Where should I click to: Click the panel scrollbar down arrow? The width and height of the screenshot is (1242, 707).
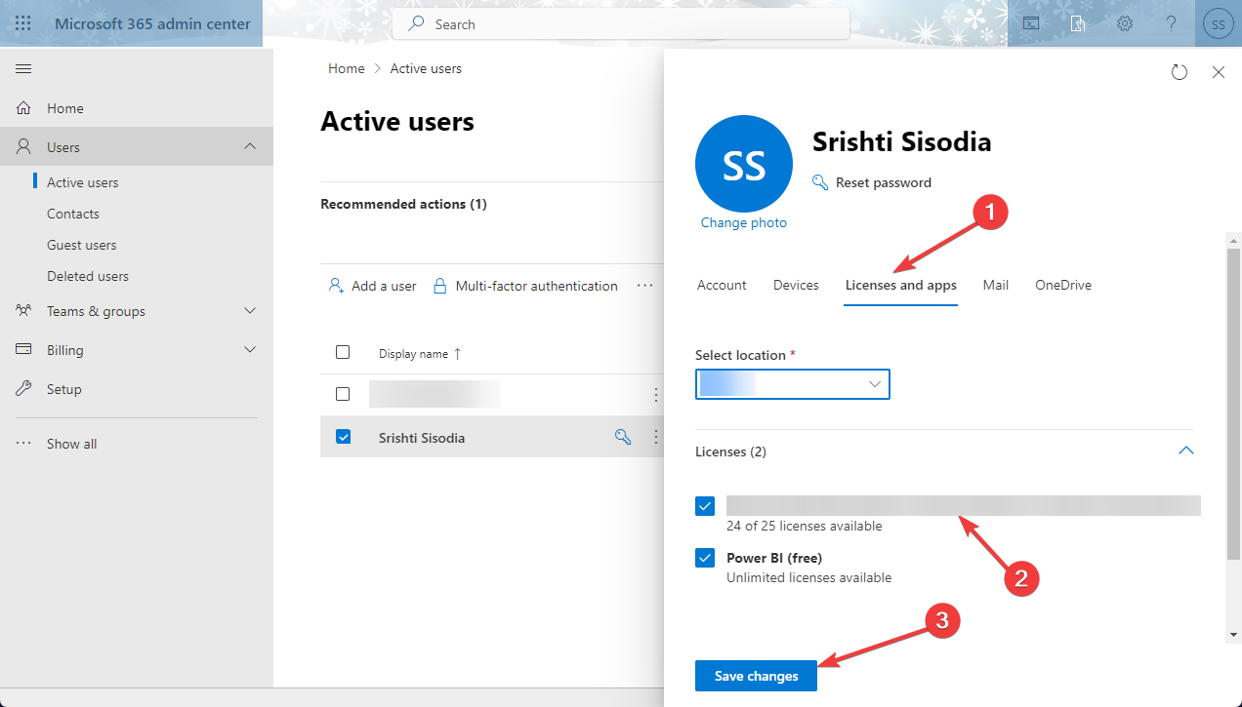point(1234,634)
